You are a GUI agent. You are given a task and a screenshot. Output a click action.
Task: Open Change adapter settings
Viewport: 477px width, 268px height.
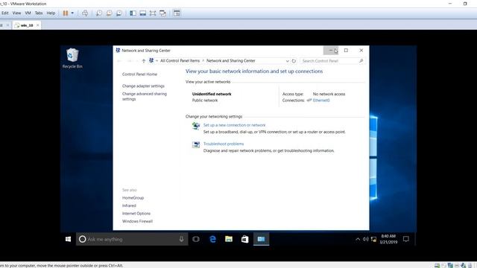pos(143,86)
